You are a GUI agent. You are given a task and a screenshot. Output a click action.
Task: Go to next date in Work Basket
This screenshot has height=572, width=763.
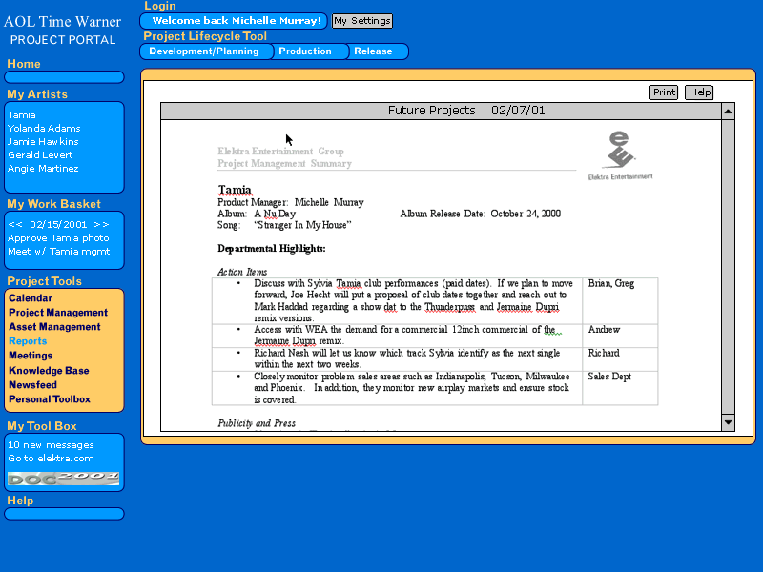tap(101, 225)
